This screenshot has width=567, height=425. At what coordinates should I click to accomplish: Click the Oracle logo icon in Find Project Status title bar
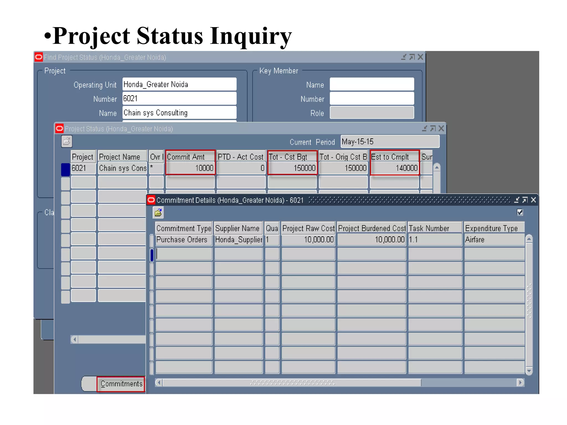click(39, 57)
